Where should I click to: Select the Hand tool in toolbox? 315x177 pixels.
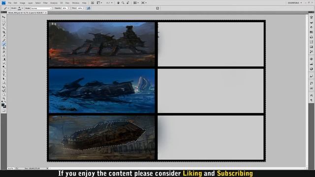[3, 95]
